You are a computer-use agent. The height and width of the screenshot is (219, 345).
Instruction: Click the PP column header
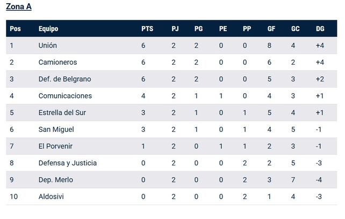[x=247, y=29]
